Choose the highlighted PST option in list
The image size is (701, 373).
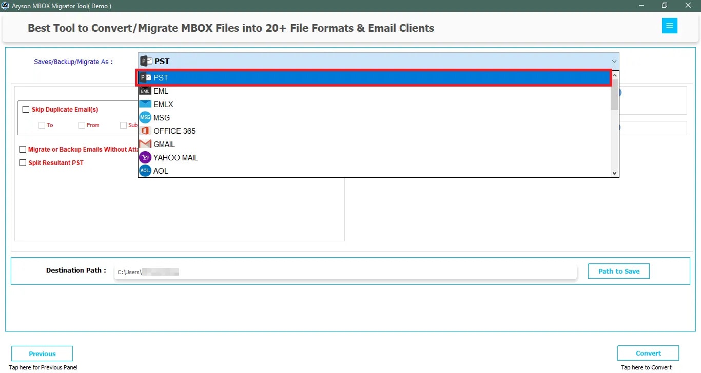point(374,78)
